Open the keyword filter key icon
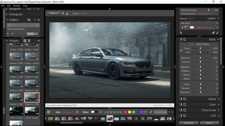This screenshot has width=225, height=126. pyautogui.click(x=151, y=112)
